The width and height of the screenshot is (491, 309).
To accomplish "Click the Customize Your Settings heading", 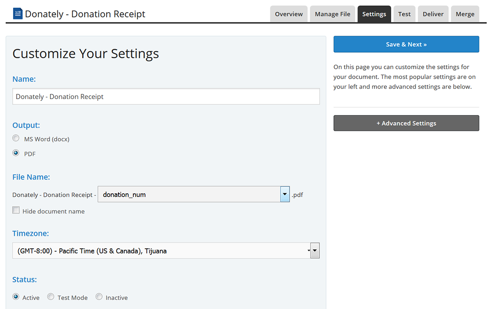I will (86, 54).
